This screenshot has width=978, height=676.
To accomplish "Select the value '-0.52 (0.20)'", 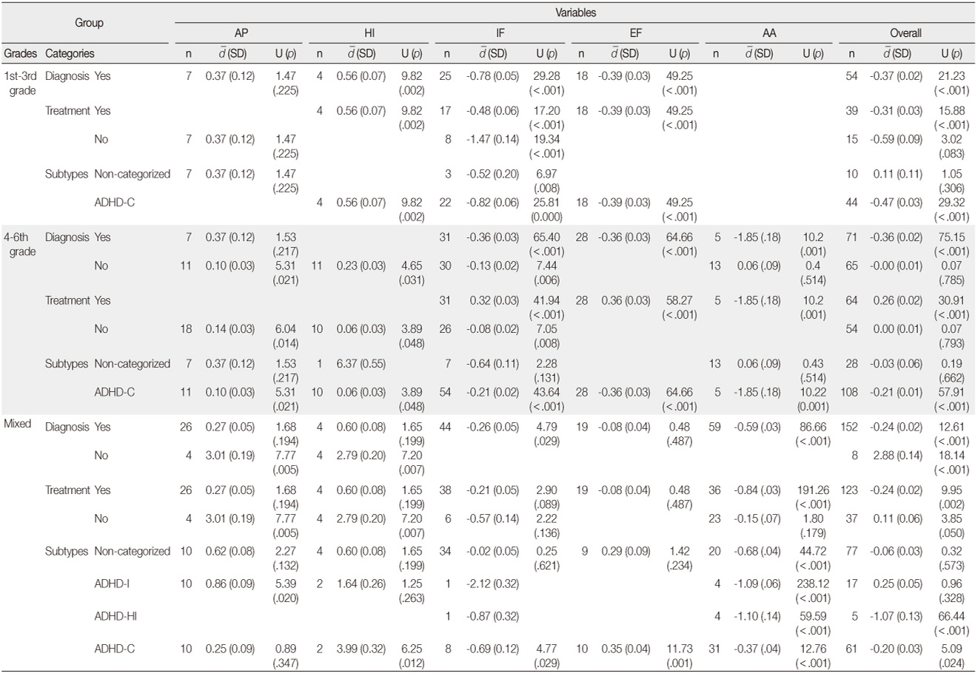I will tap(493, 175).
